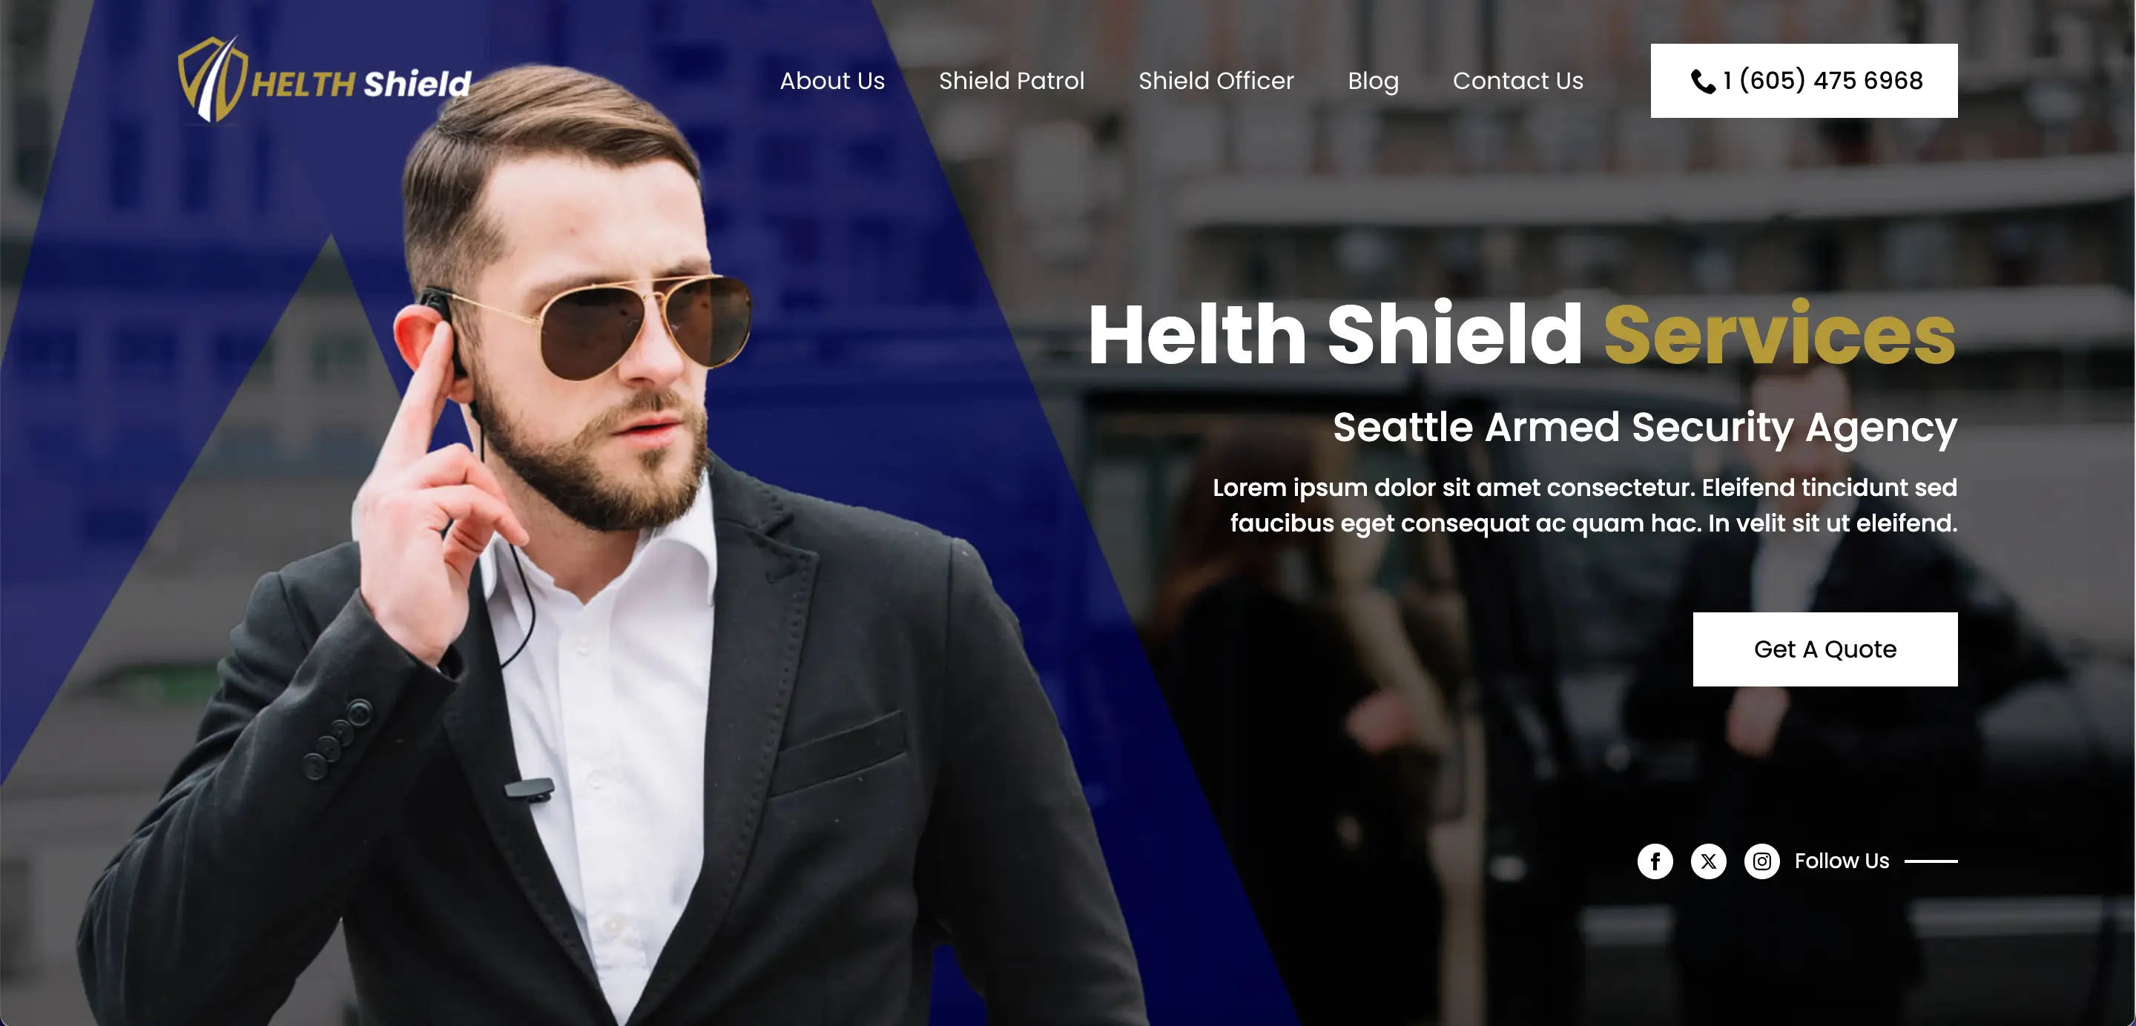The image size is (2136, 1026).
Task: Open the Blog page
Action: click(1372, 82)
